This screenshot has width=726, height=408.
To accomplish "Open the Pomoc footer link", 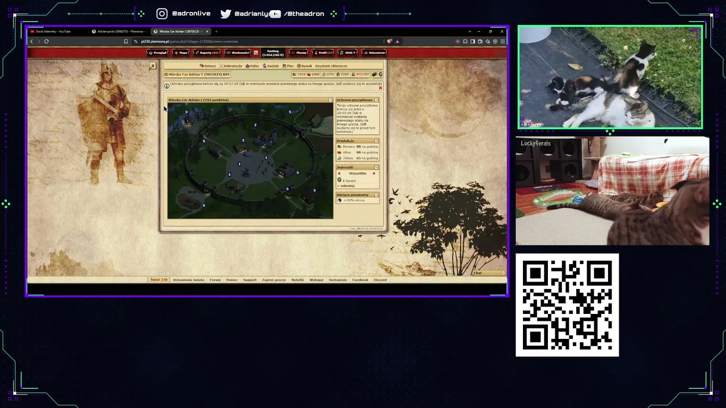I will tap(231, 280).
